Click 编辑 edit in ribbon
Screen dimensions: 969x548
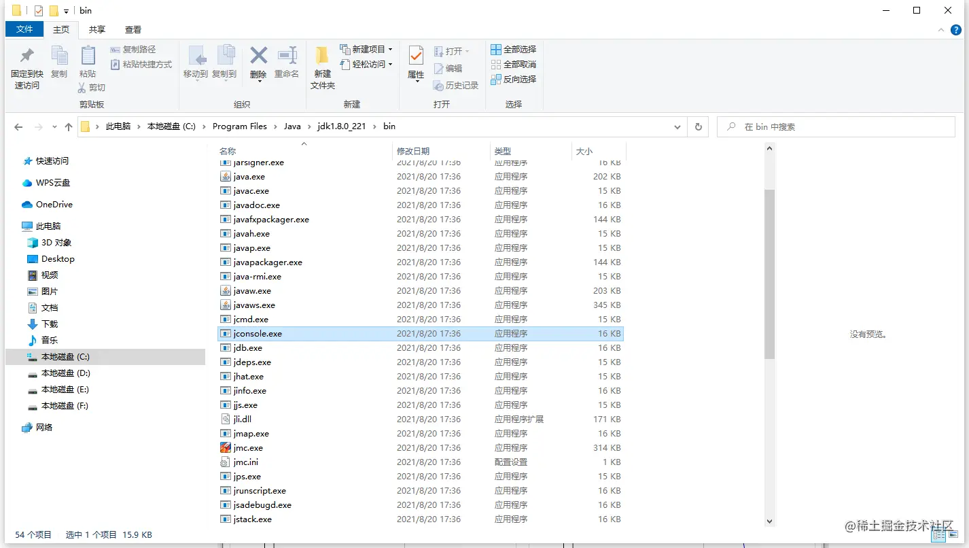[448, 69]
